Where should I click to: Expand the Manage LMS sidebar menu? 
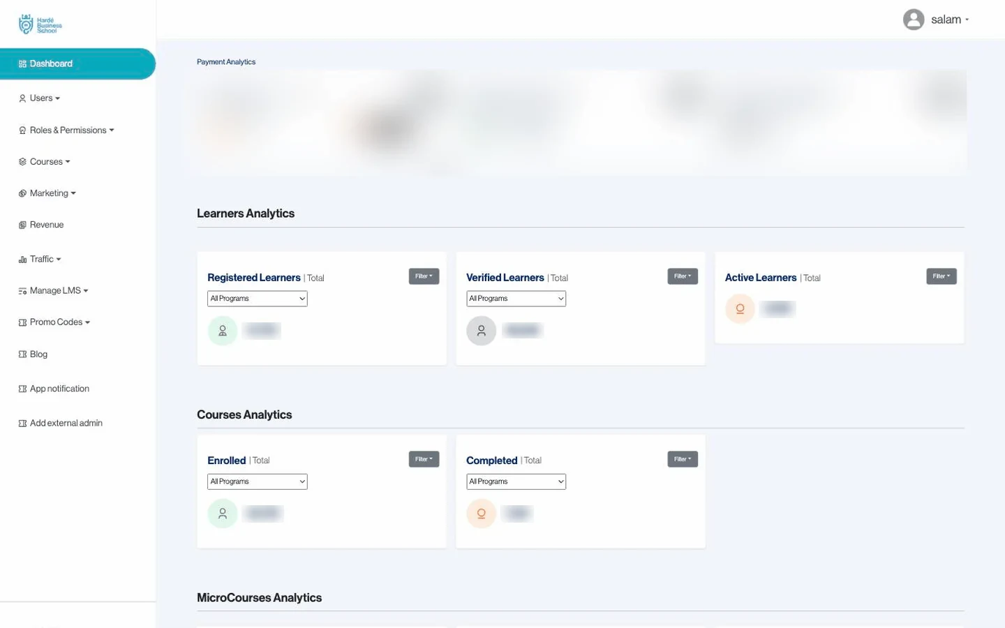54,291
